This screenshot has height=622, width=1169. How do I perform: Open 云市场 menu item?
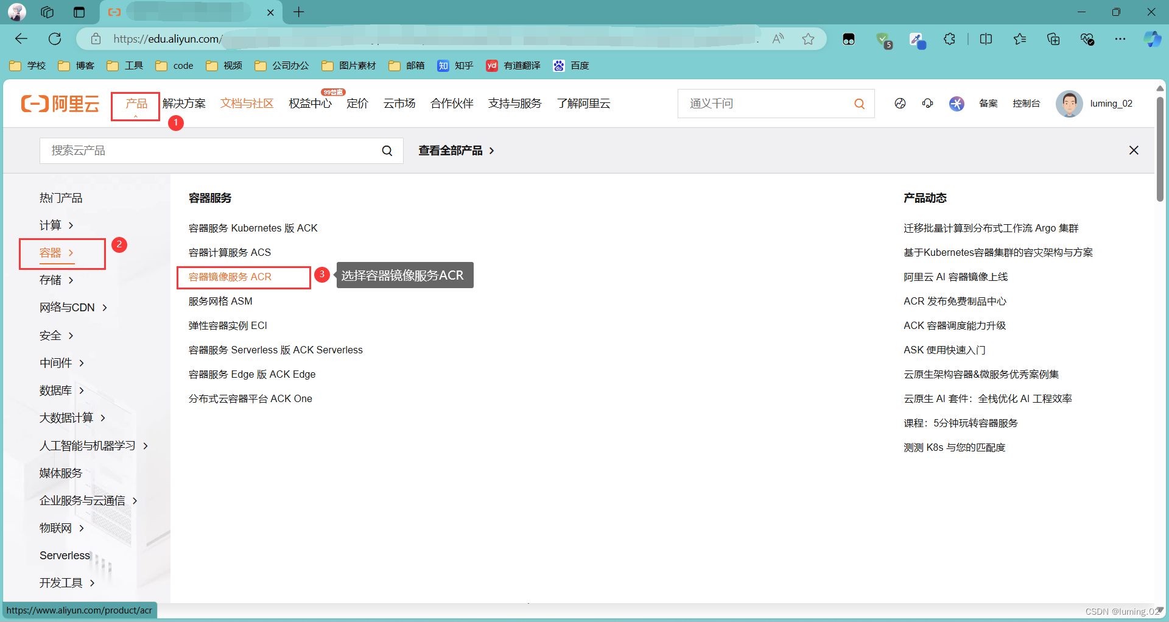tap(399, 104)
